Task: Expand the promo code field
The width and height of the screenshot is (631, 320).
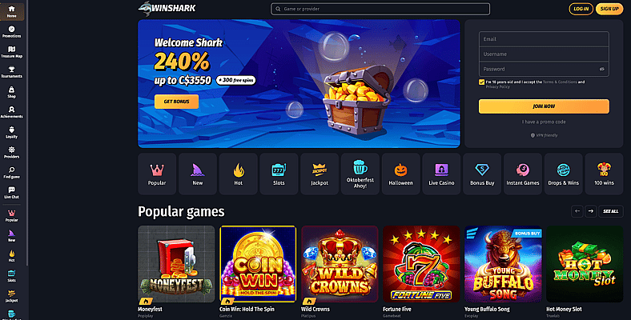Action: click(x=544, y=122)
